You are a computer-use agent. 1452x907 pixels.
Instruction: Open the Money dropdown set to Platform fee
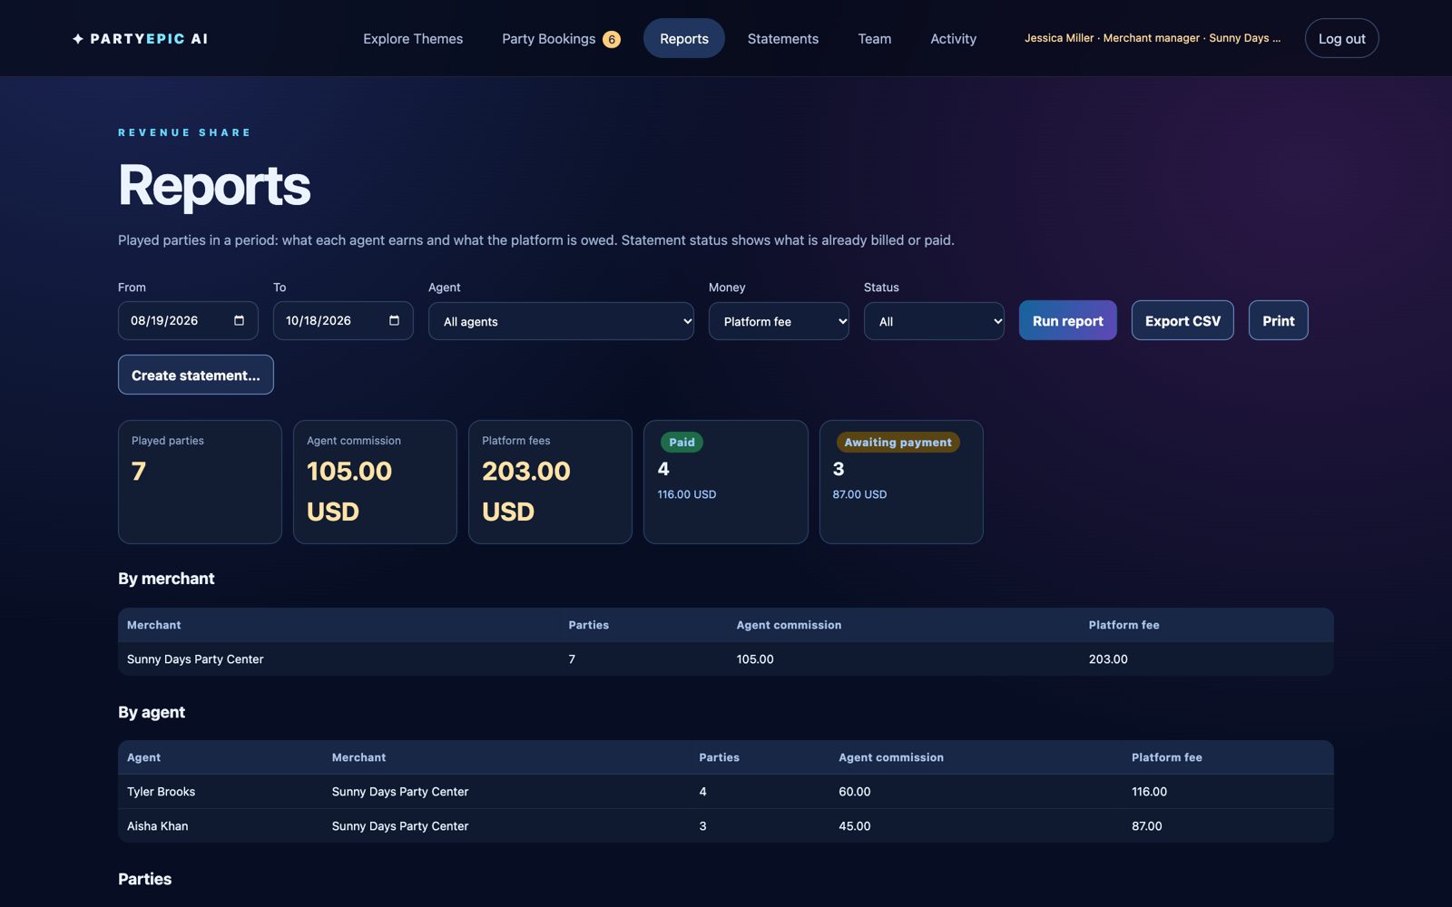779,321
